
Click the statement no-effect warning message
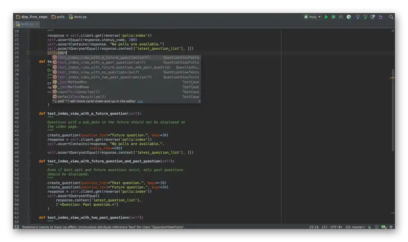[x=103, y=227]
